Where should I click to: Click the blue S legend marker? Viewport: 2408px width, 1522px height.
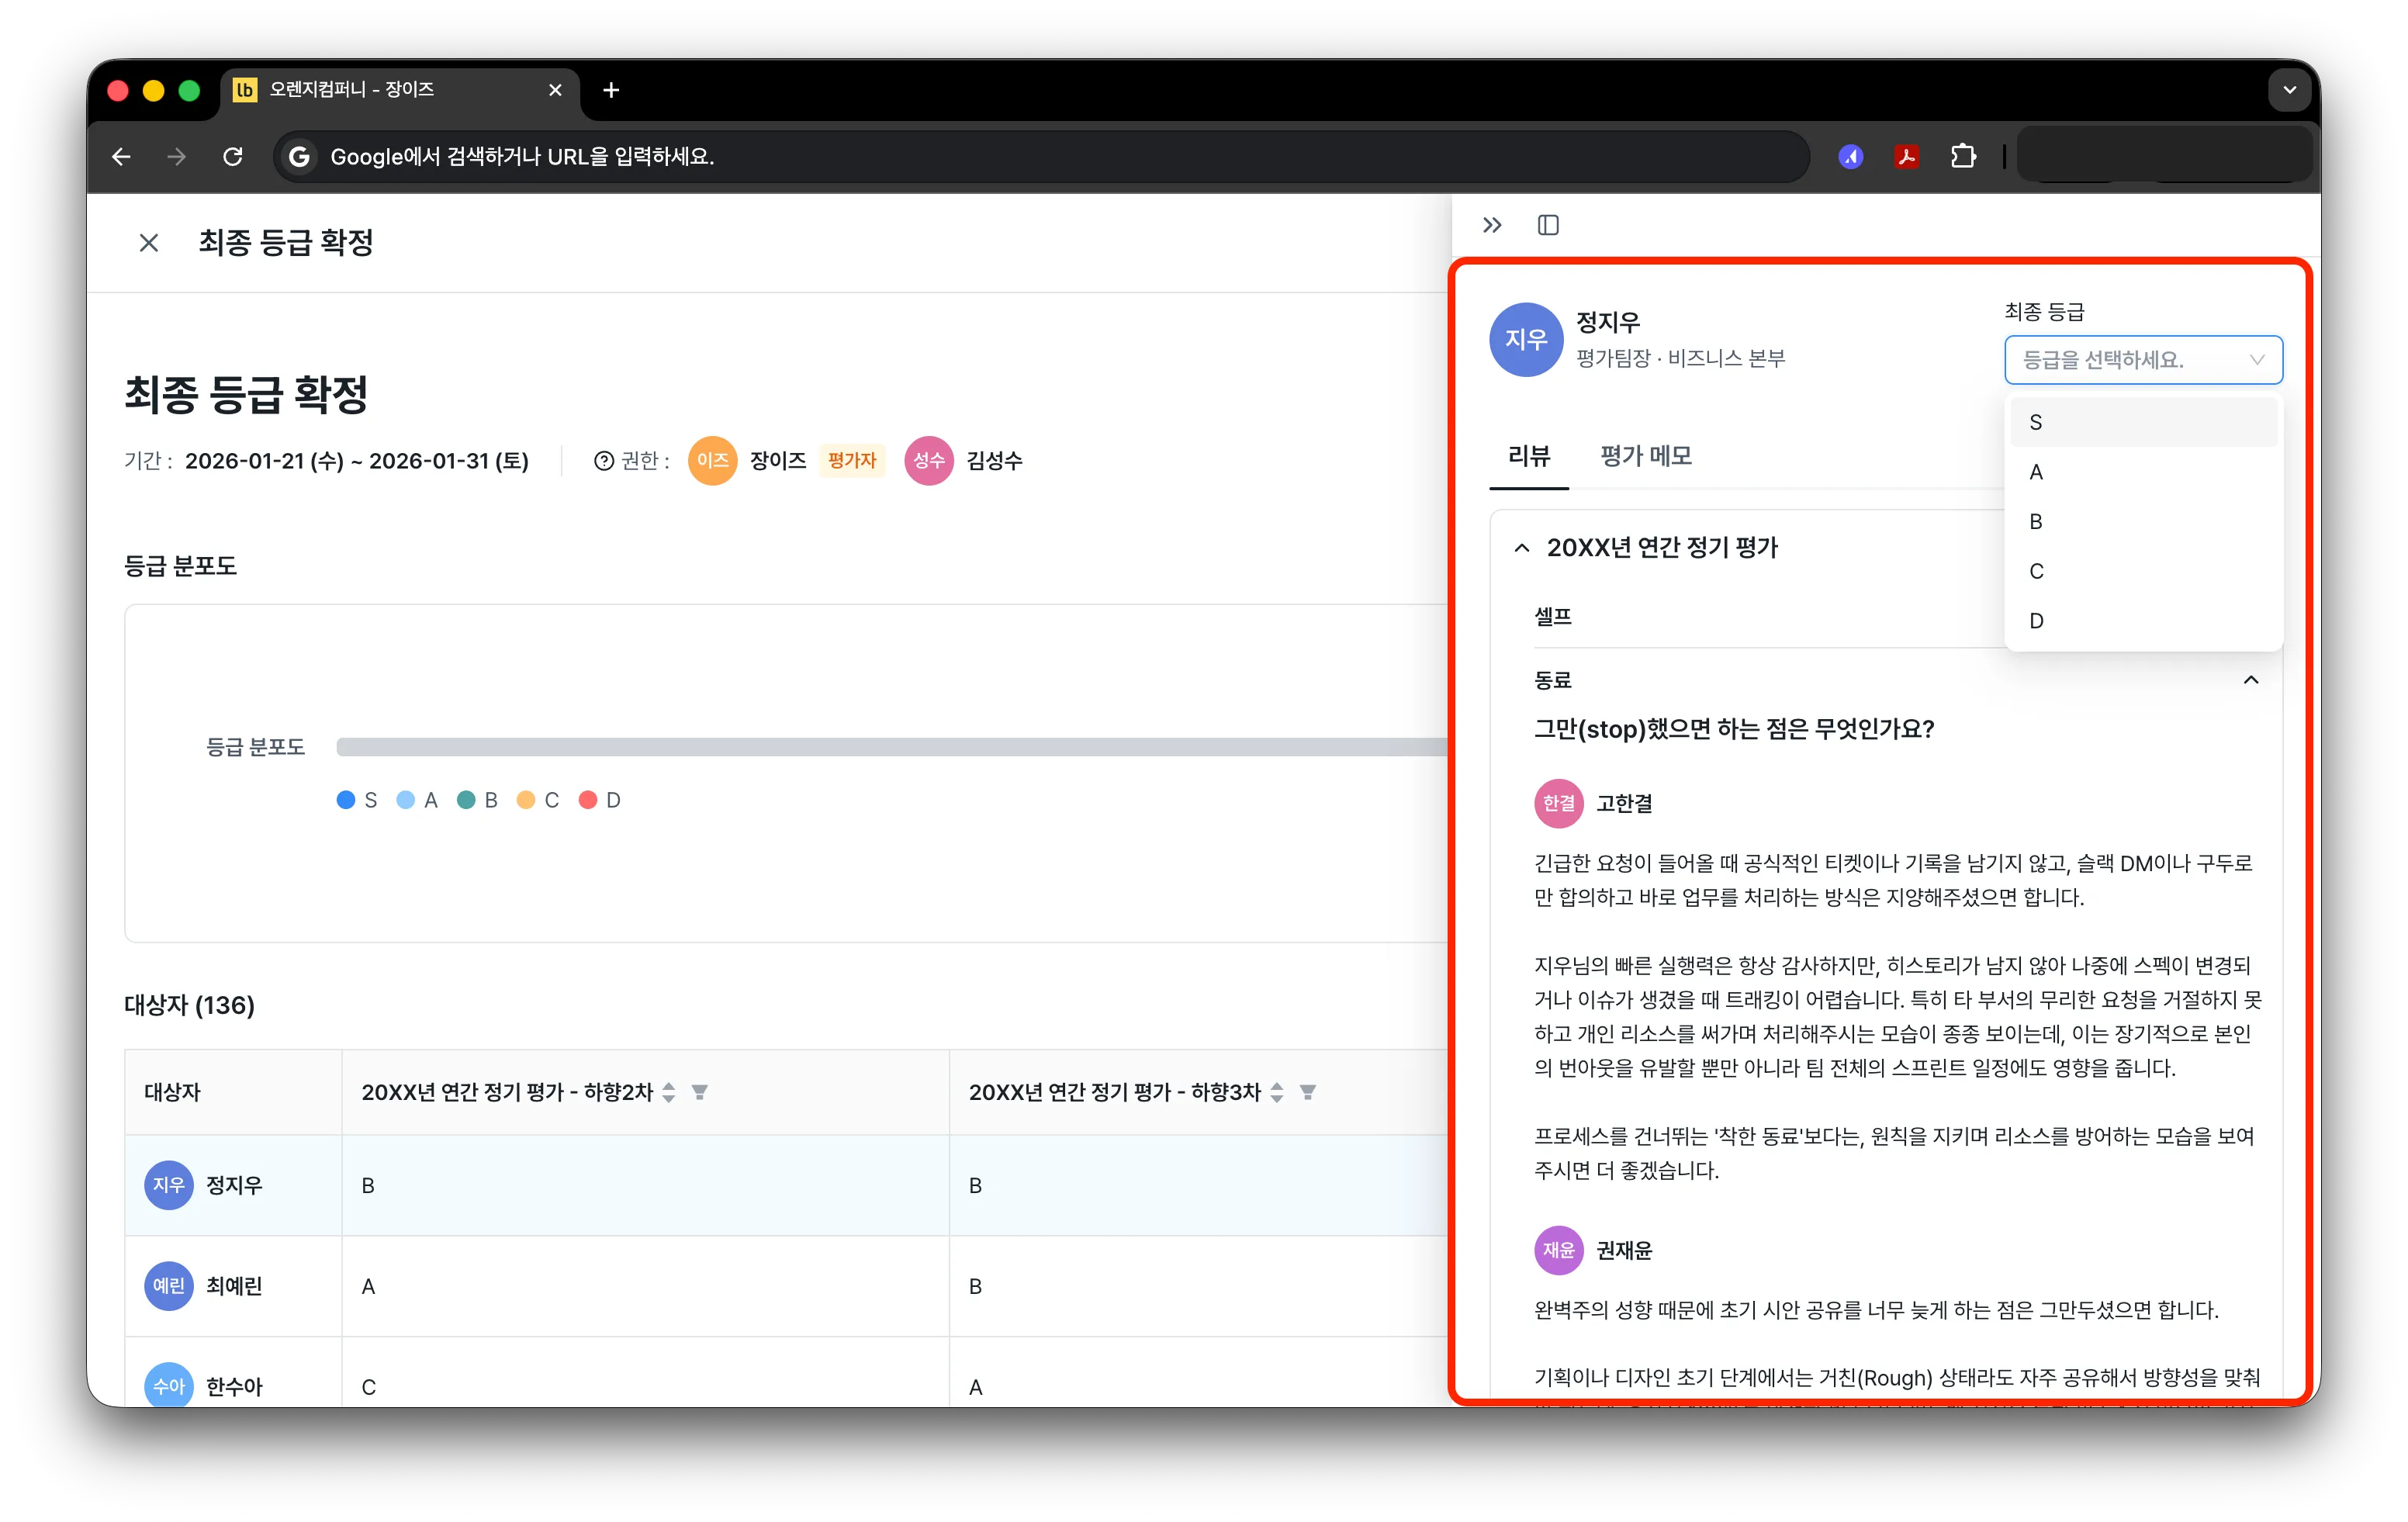(x=346, y=800)
